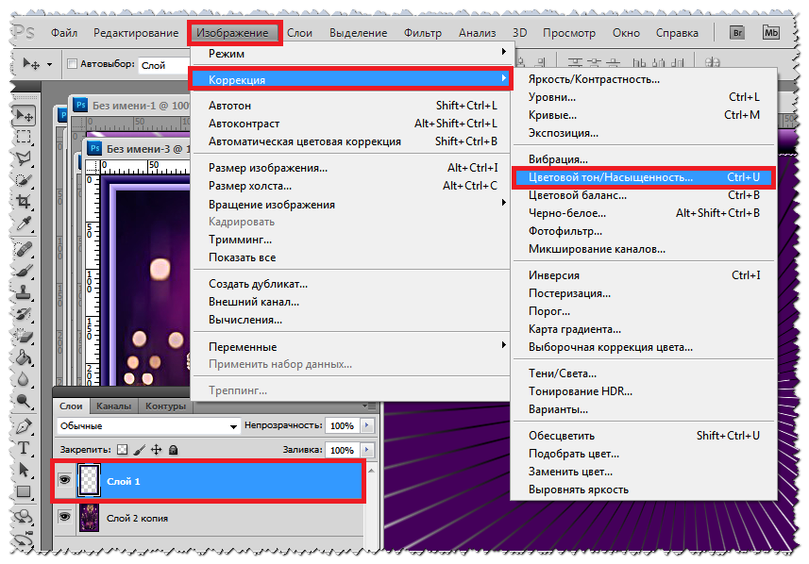Select the Brush tool
809x564 pixels.
click(x=24, y=272)
